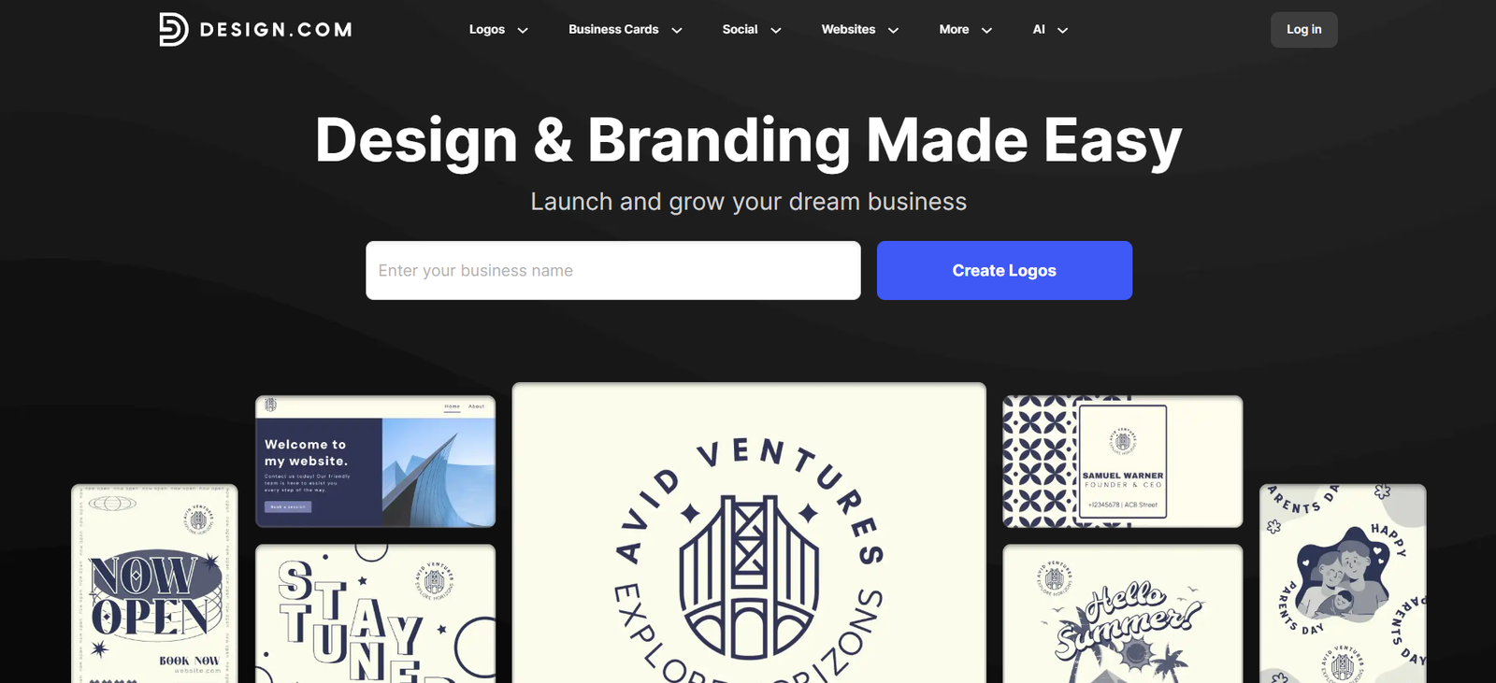This screenshot has height=683, width=1496.
Task: Open the Stay Tuned design thumbnail
Action: coord(375,614)
